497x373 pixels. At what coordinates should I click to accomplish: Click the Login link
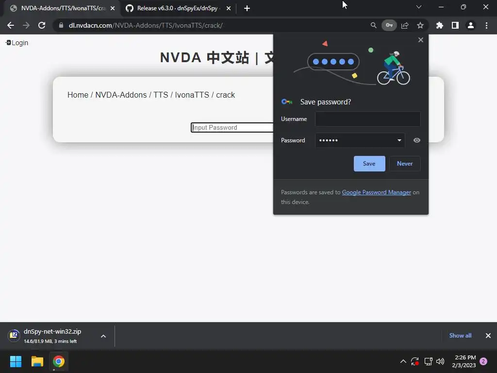point(17,43)
